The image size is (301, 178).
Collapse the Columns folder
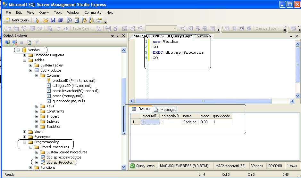37,75
